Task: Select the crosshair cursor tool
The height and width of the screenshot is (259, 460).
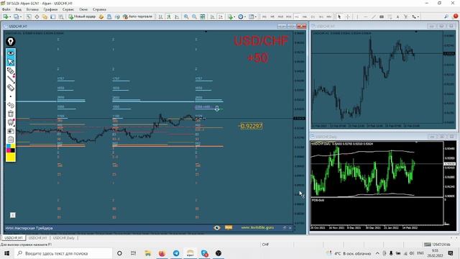Action: [x=348, y=17]
